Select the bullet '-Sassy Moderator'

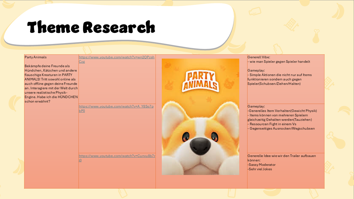[262, 165]
